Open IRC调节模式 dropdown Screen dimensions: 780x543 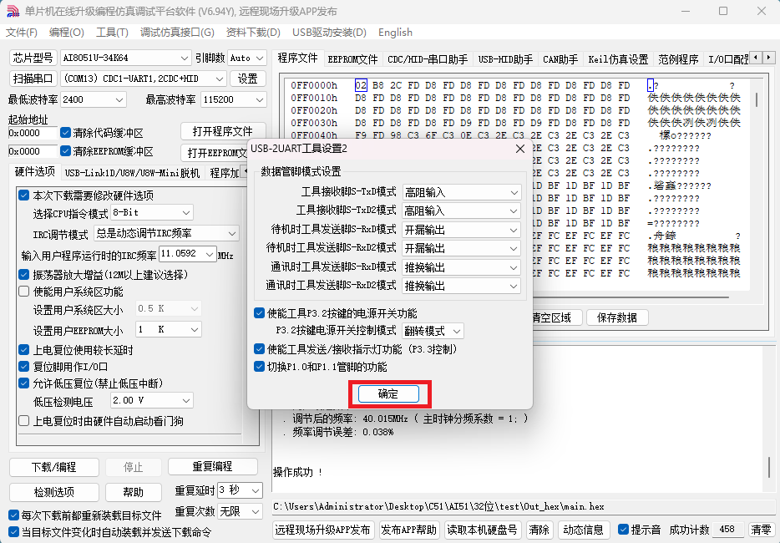click(166, 233)
